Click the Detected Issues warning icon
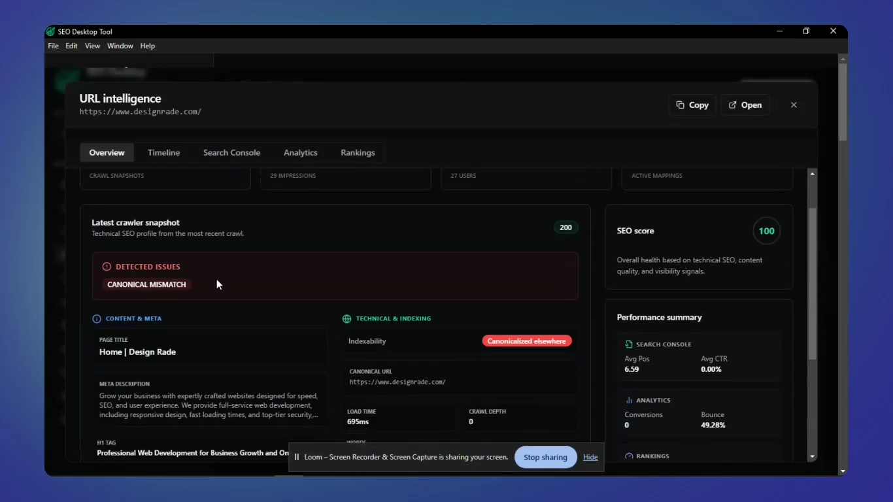 coord(107,267)
